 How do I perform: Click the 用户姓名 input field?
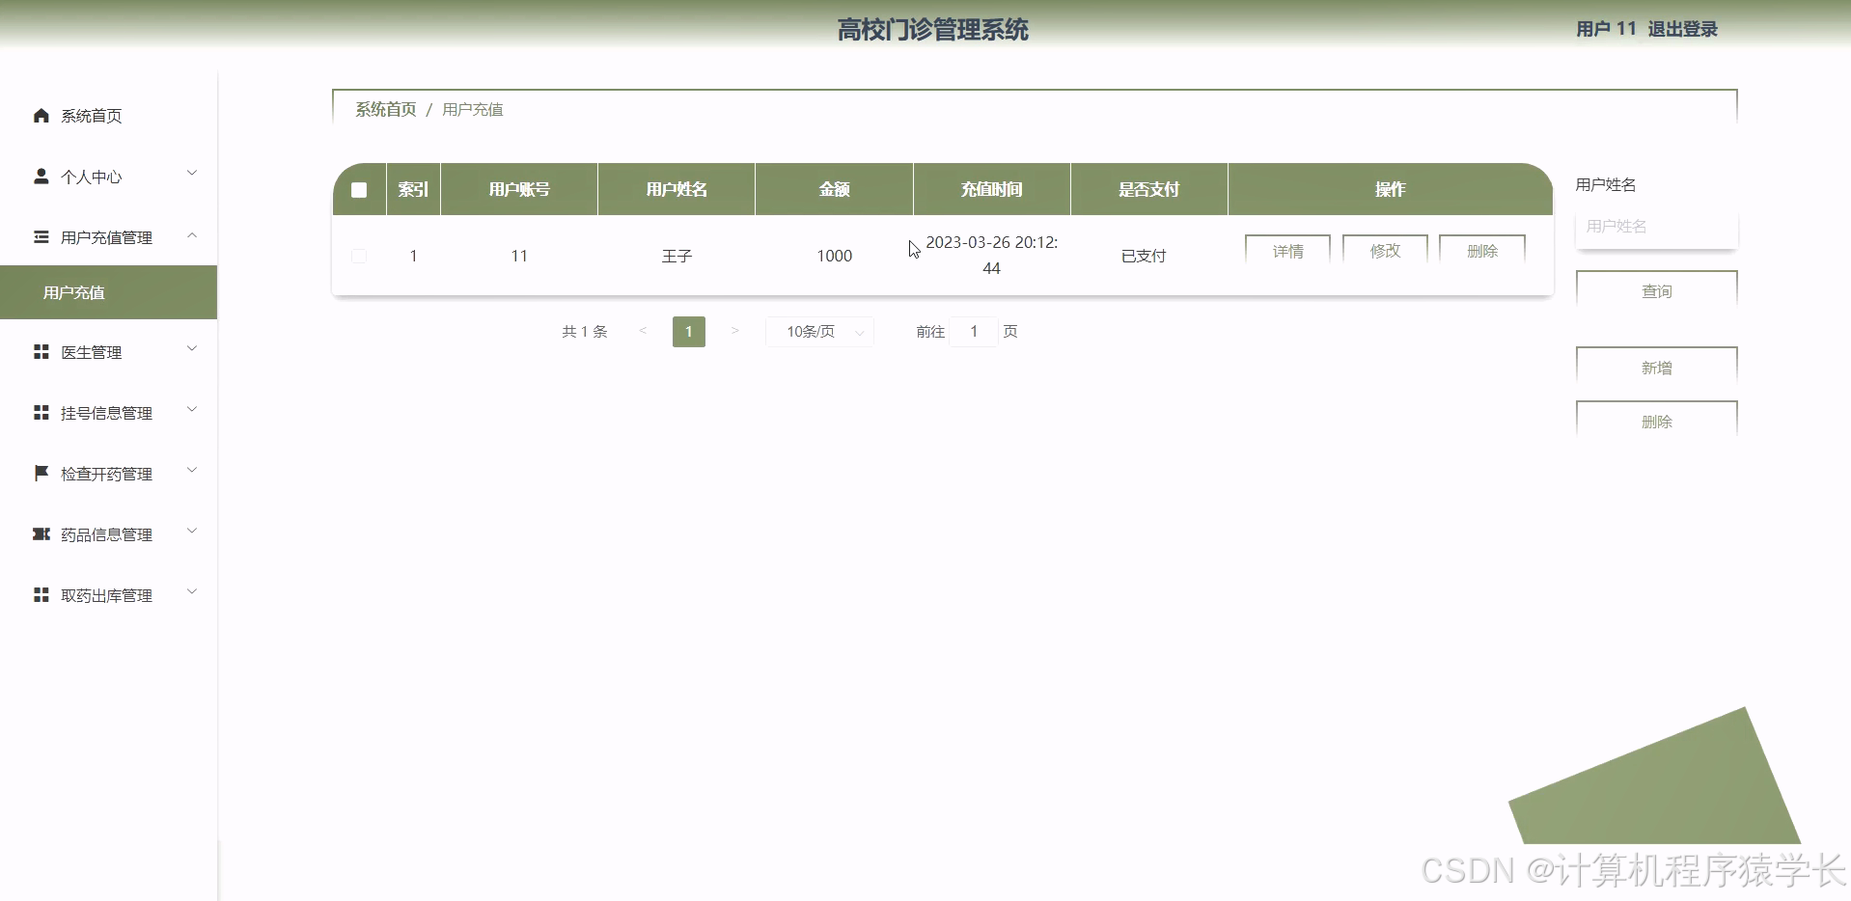pyautogui.click(x=1656, y=227)
